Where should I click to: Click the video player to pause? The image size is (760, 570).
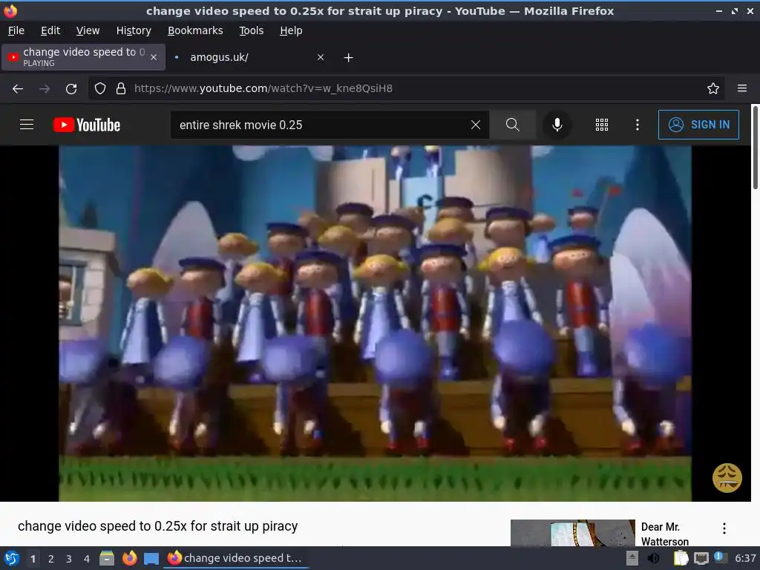click(x=375, y=324)
